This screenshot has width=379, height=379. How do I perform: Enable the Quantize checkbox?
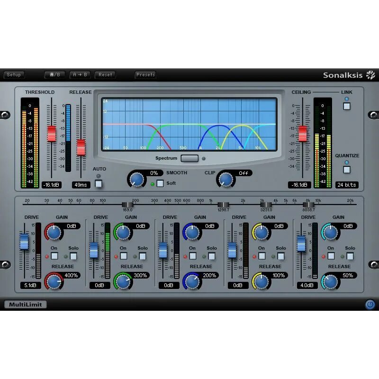coord(347,170)
